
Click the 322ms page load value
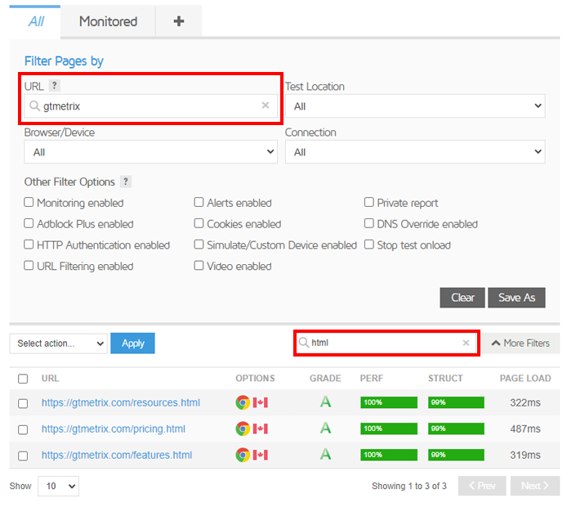point(525,402)
